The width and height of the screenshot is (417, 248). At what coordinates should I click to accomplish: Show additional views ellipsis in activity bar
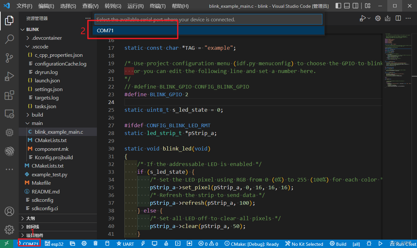tap(9, 169)
